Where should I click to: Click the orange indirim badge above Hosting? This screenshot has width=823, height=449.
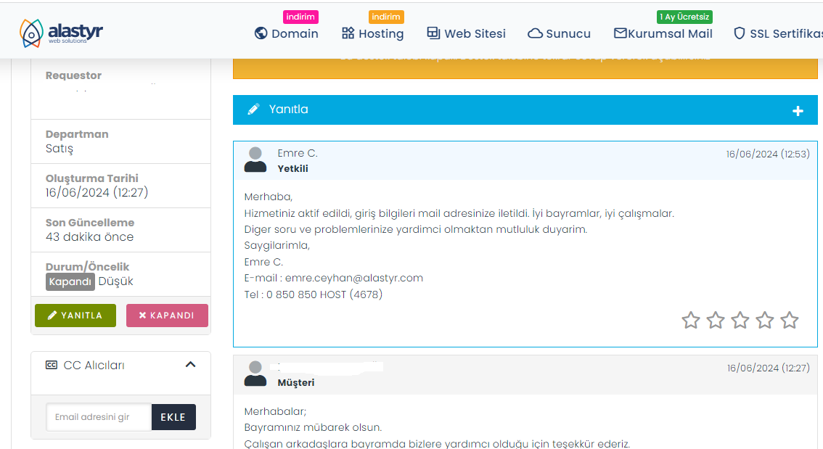click(x=386, y=17)
